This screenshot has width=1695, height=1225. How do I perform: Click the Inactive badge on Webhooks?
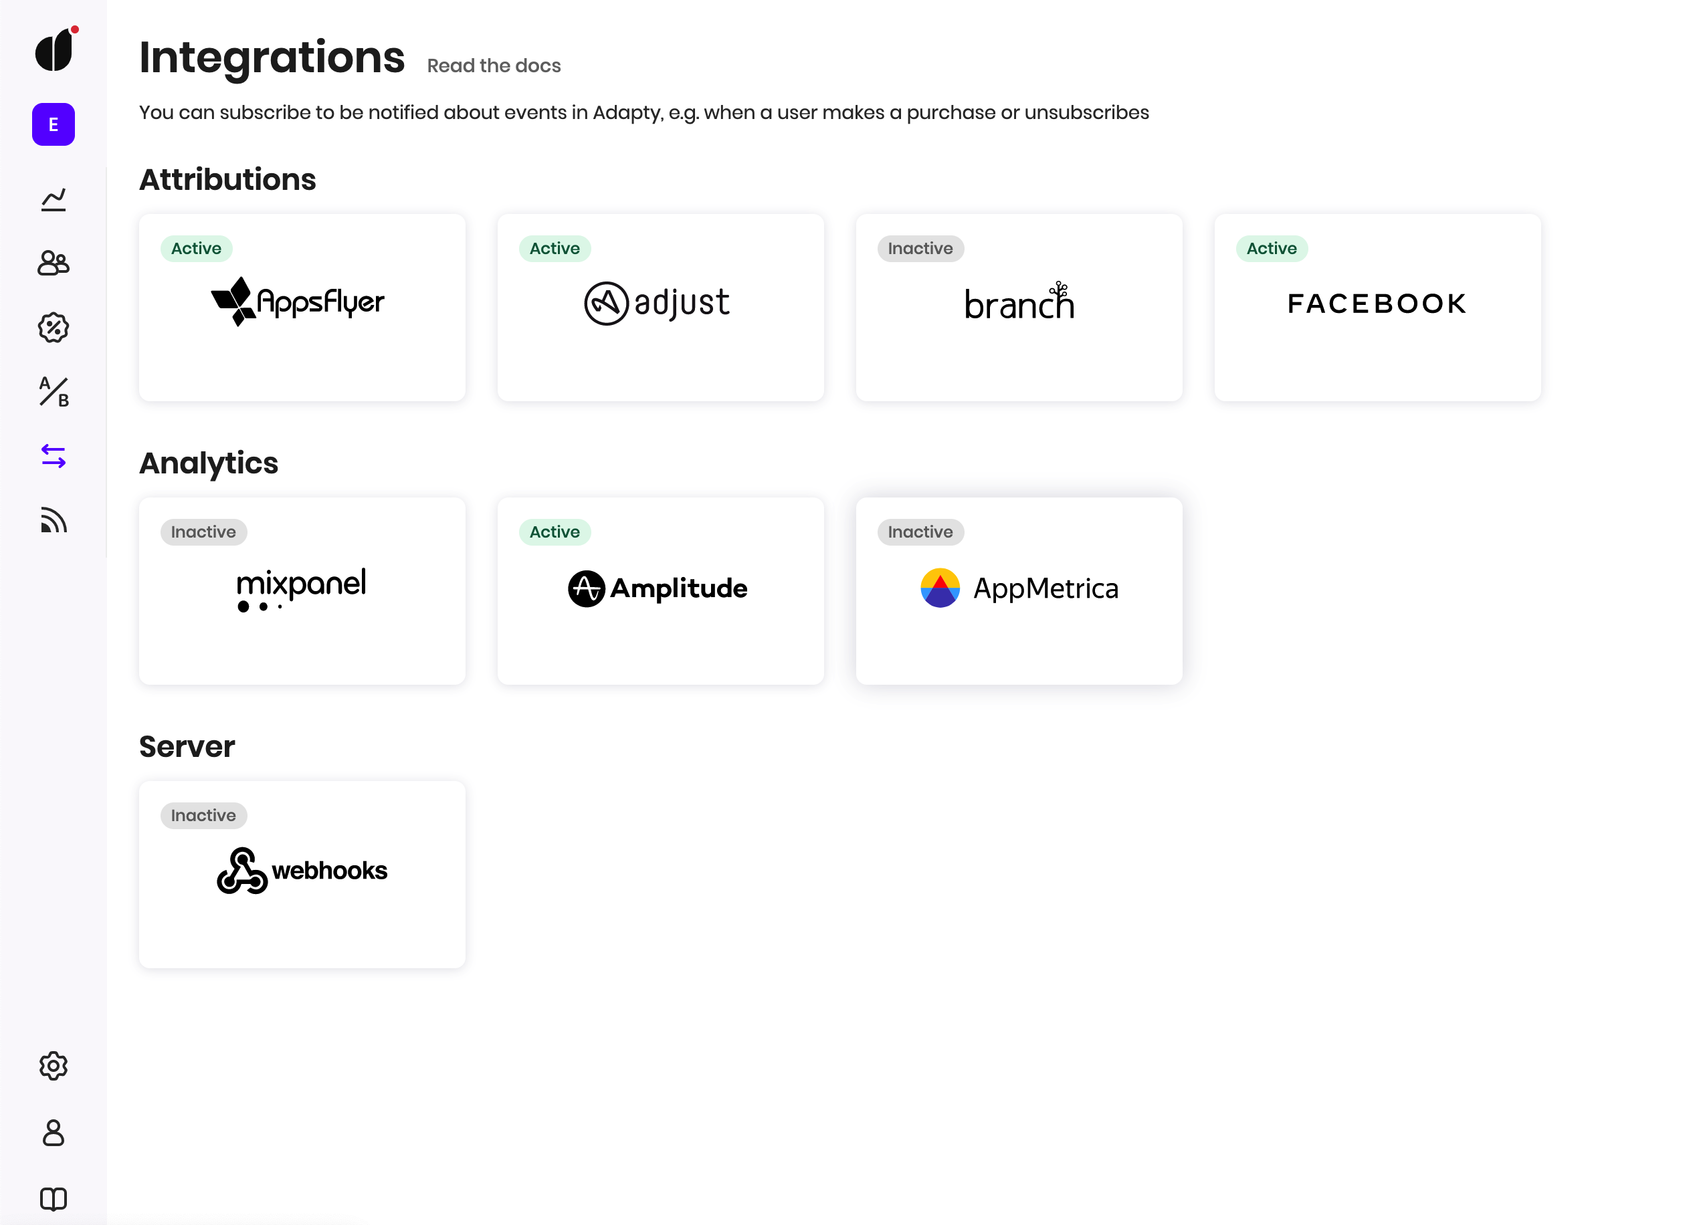pos(203,816)
